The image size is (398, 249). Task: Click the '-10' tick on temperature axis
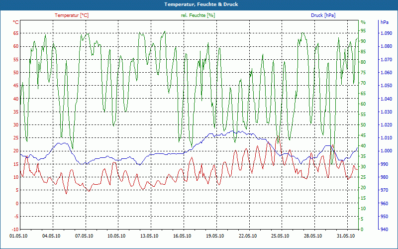point(15,230)
